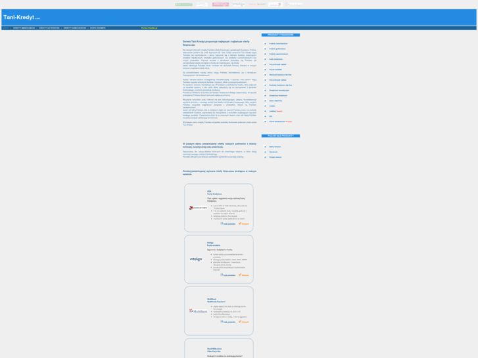Screen dimensions: 478x358
Task: Open Kredyty mieszkaniowe in sidebar list
Action: pyautogui.click(x=278, y=43)
